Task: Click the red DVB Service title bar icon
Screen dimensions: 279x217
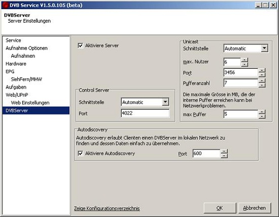Action: pos(5,5)
